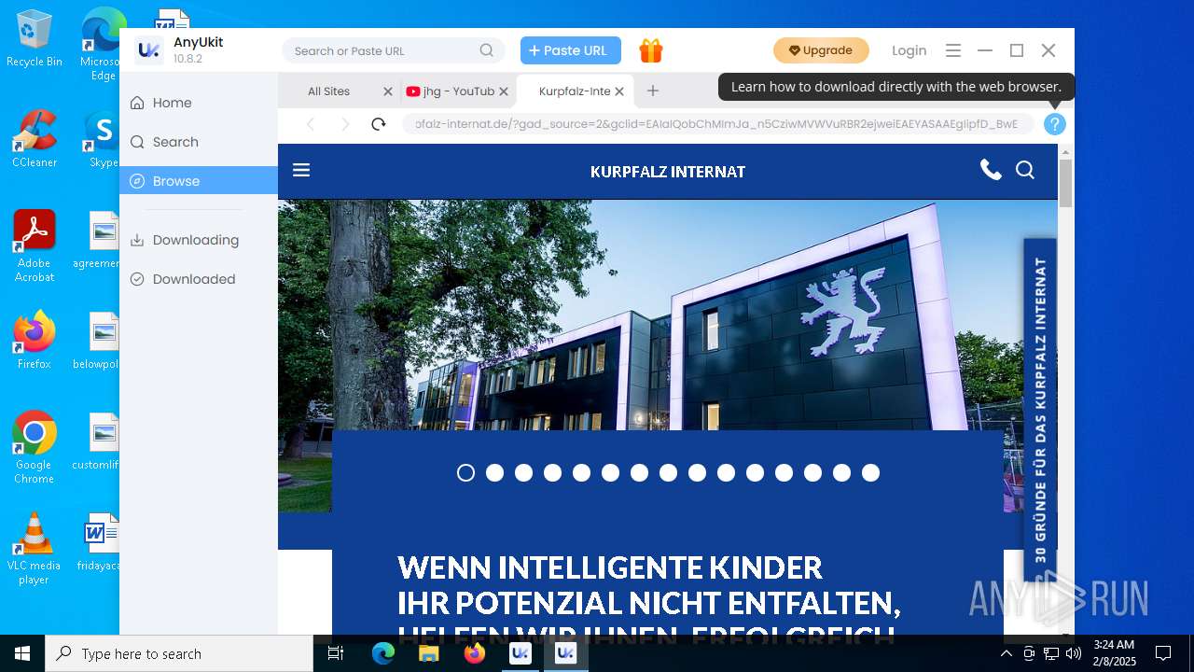Select the fourteenth slider dot
This screenshot has height=672, width=1194.
click(x=841, y=473)
